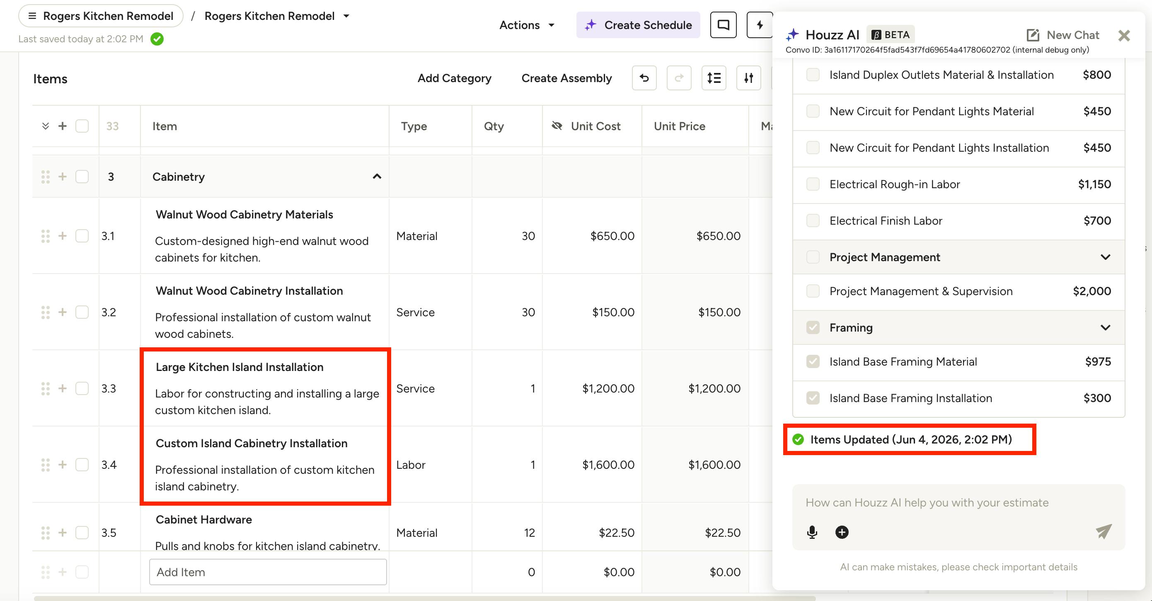
Task: Check the Project Management group checkbox
Action: (813, 257)
